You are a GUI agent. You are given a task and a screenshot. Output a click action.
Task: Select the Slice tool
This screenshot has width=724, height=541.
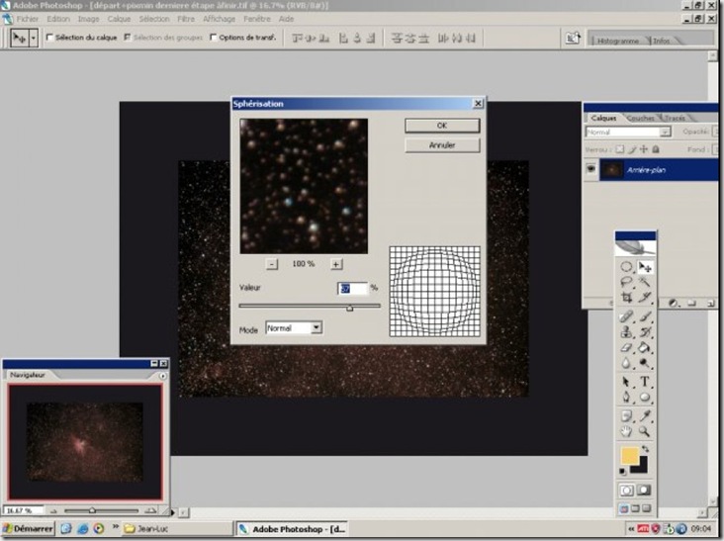[645, 297]
